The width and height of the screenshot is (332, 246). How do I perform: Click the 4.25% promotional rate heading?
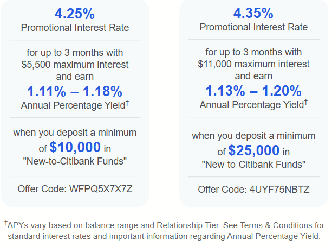tap(75, 14)
